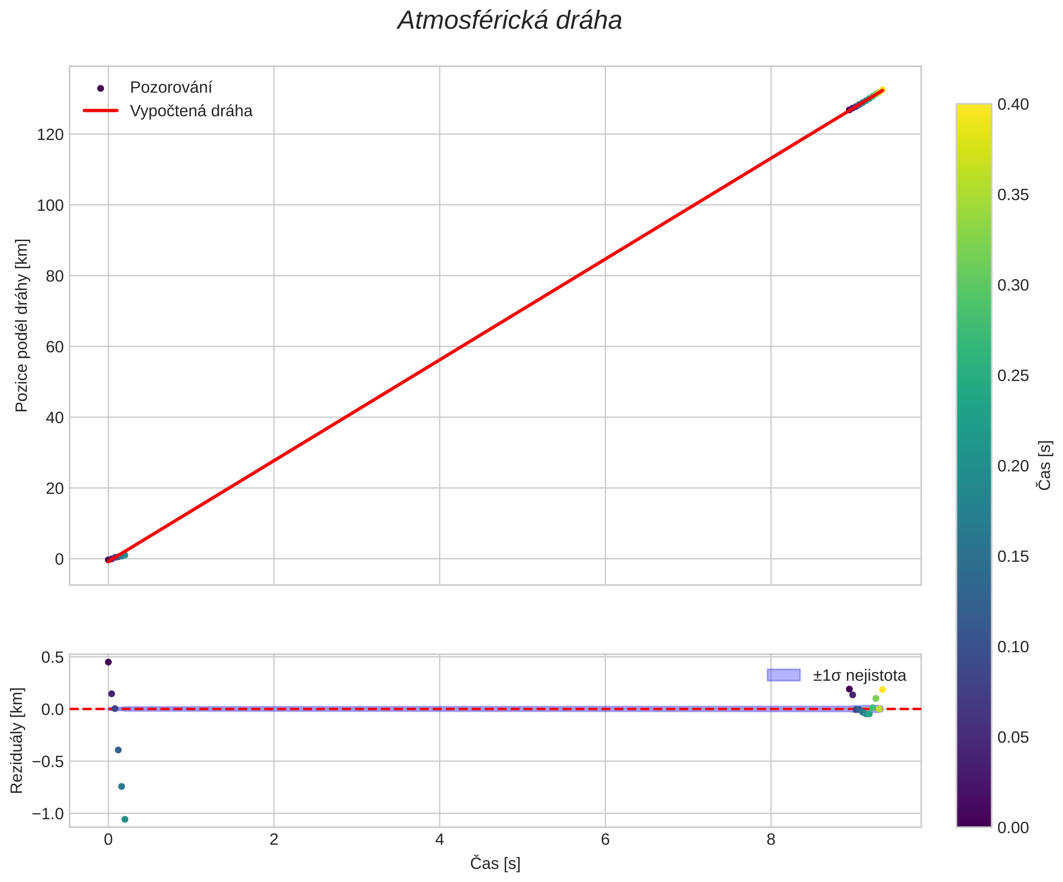
Task: Click the Pozice podél dráhy axis label
Action: pyautogui.click(x=21, y=325)
